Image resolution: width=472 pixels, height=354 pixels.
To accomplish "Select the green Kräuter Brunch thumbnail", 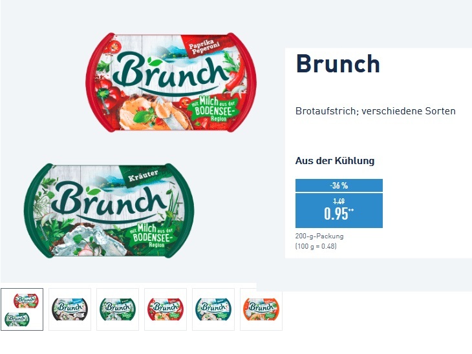I will tap(118, 309).
